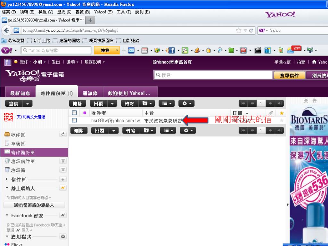Viewport: 328px width, 246px height.
Task: Open the top move-to-folder dropdown
Action: click(147, 103)
